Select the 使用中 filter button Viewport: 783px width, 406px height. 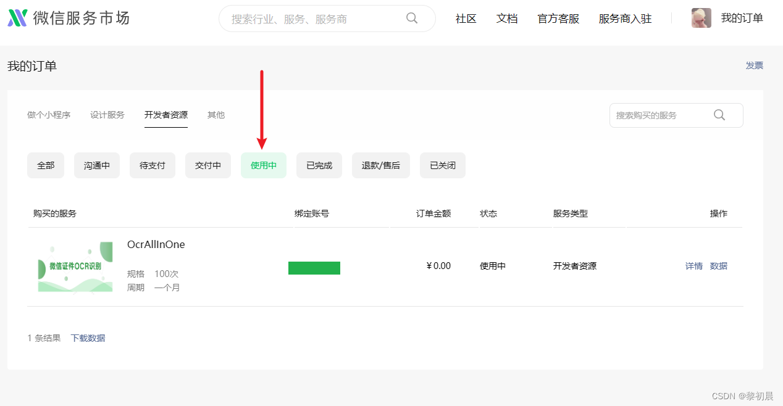click(264, 165)
